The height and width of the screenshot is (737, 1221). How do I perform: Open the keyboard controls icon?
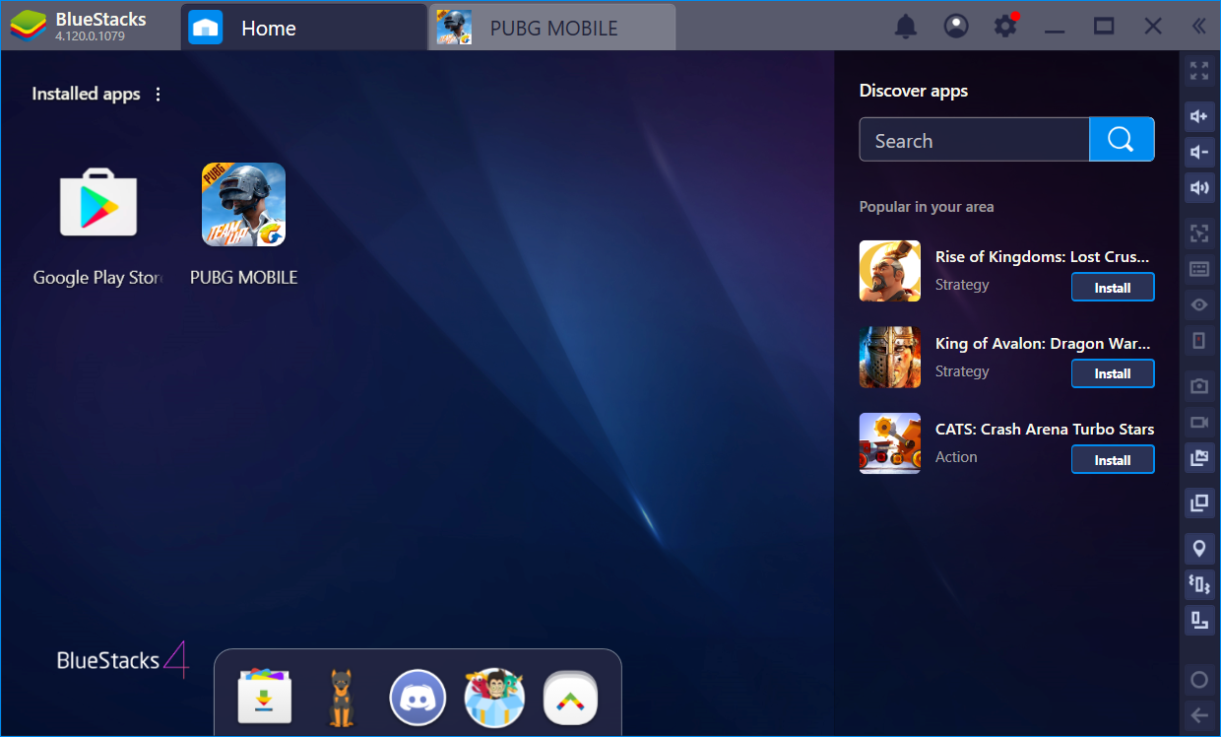click(x=1198, y=269)
